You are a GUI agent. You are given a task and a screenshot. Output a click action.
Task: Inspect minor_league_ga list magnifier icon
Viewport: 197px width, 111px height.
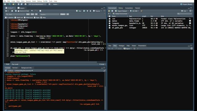[x=190, y=25]
